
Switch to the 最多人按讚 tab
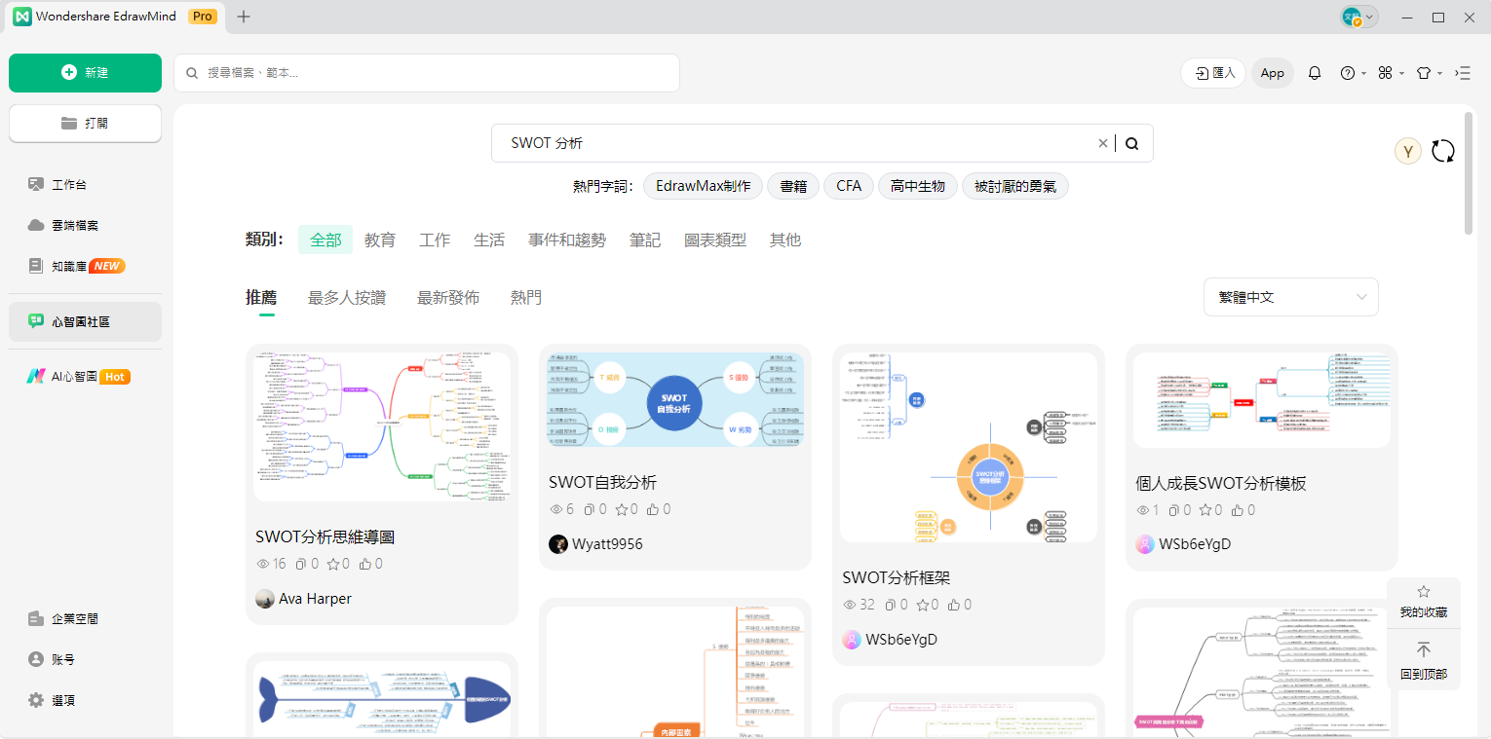click(x=346, y=298)
